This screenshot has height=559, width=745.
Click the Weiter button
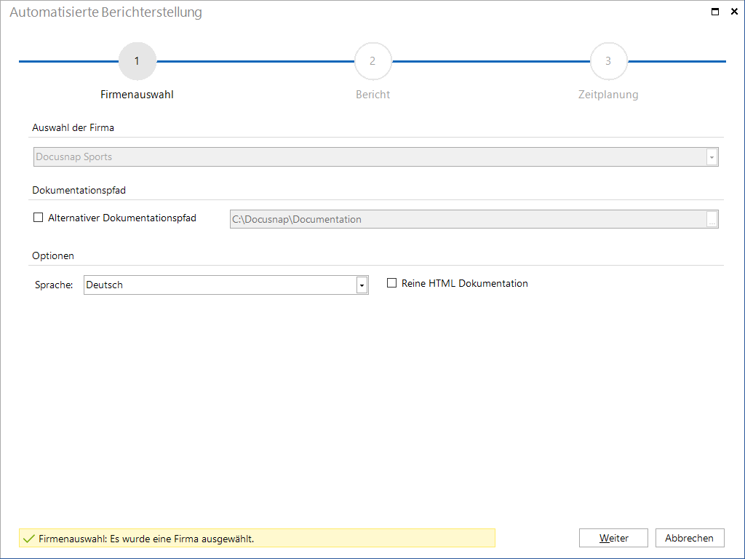pos(613,538)
